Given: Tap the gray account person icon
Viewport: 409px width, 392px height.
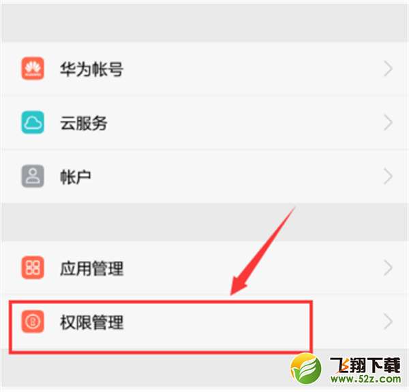Looking at the screenshot, I should (33, 176).
